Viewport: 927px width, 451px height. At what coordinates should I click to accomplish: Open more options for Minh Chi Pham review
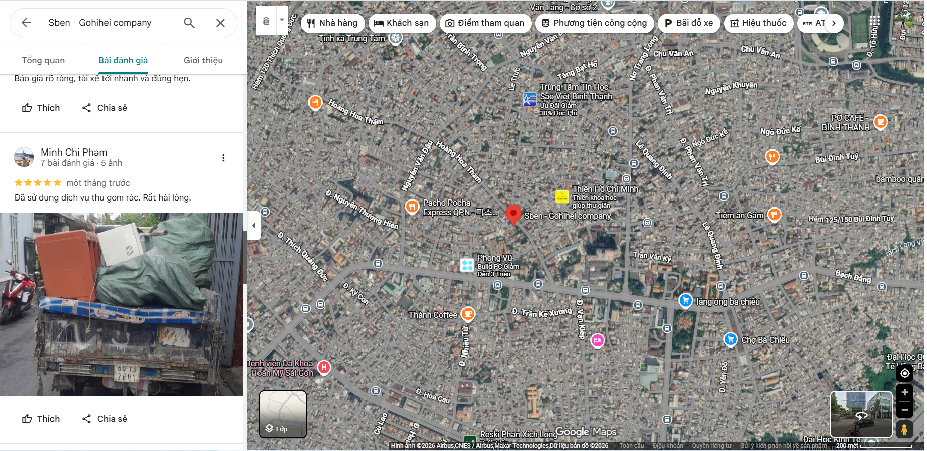(x=223, y=158)
